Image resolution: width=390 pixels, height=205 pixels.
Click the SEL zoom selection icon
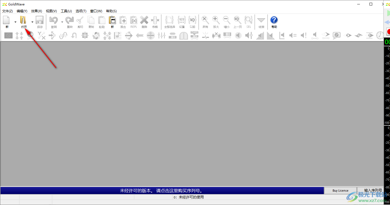(x=249, y=20)
